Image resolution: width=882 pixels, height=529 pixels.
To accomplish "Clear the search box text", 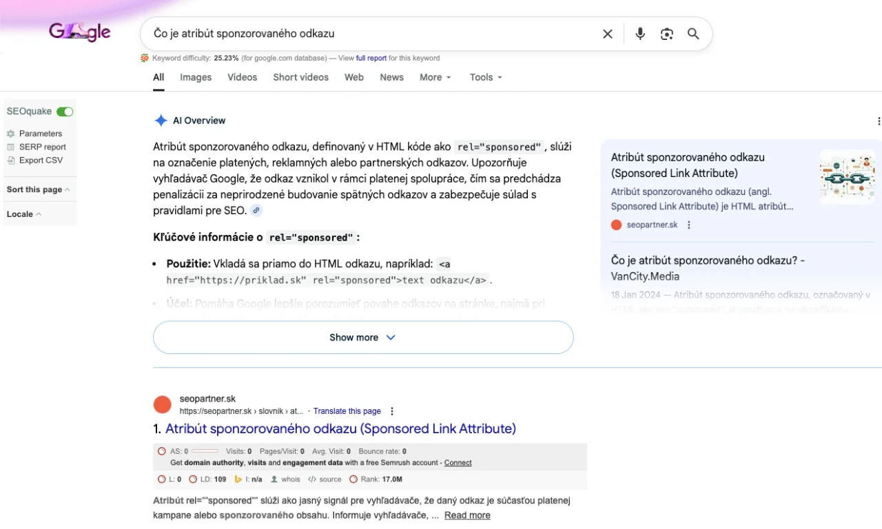I will 607,34.
